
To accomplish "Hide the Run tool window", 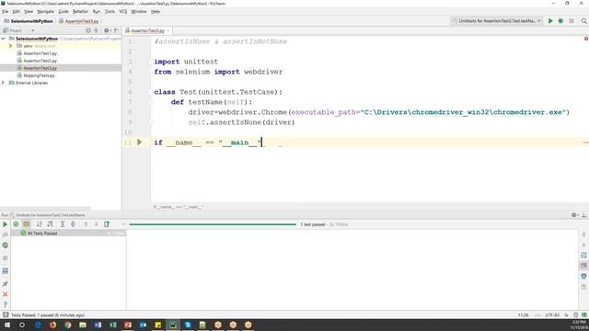I will 584,215.
